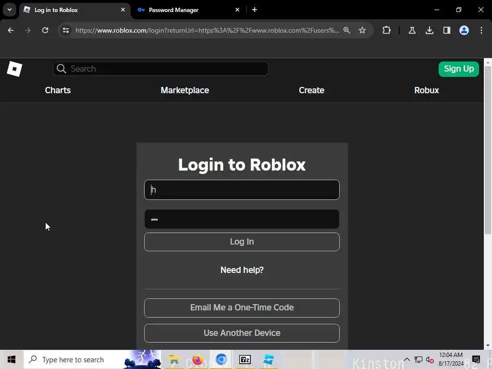Click the green Sign Up button
The width and height of the screenshot is (492, 369).
coord(459,69)
